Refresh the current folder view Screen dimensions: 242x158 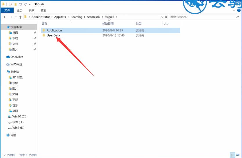tap(166, 17)
